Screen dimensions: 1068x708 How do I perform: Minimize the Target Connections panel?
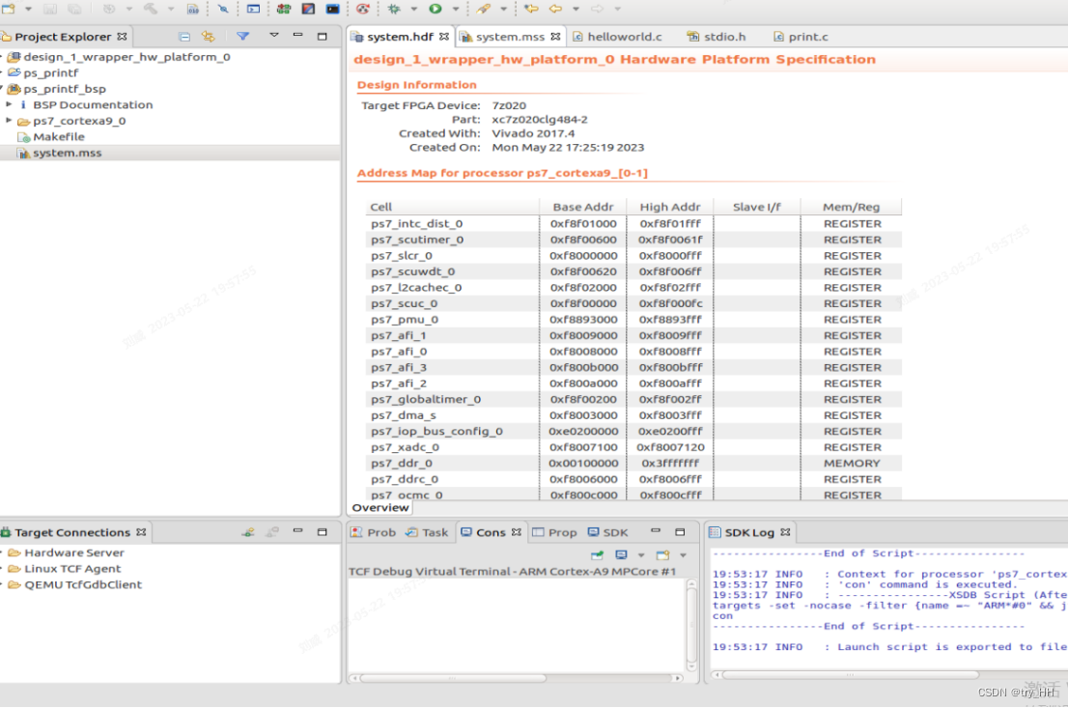297,530
